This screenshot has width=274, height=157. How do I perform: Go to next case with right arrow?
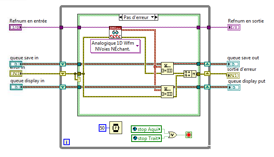(x=156, y=17)
